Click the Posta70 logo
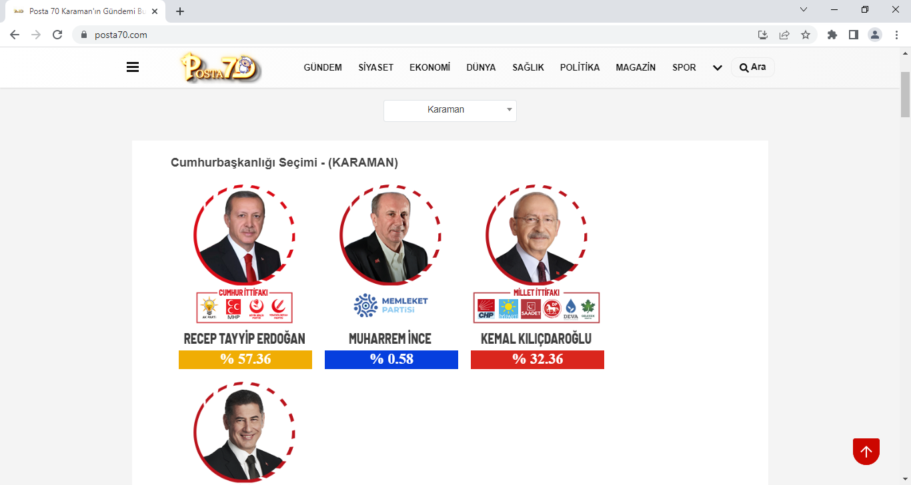Screen dimensions: 911x485 (220, 67)
